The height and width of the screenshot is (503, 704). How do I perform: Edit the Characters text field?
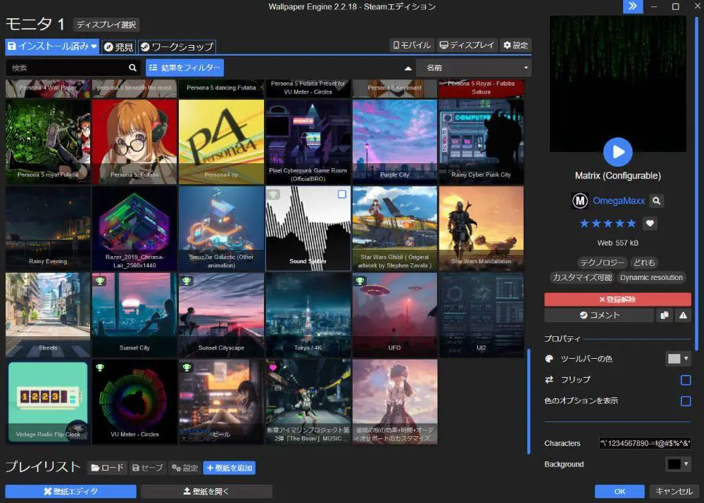pos(645,443)
